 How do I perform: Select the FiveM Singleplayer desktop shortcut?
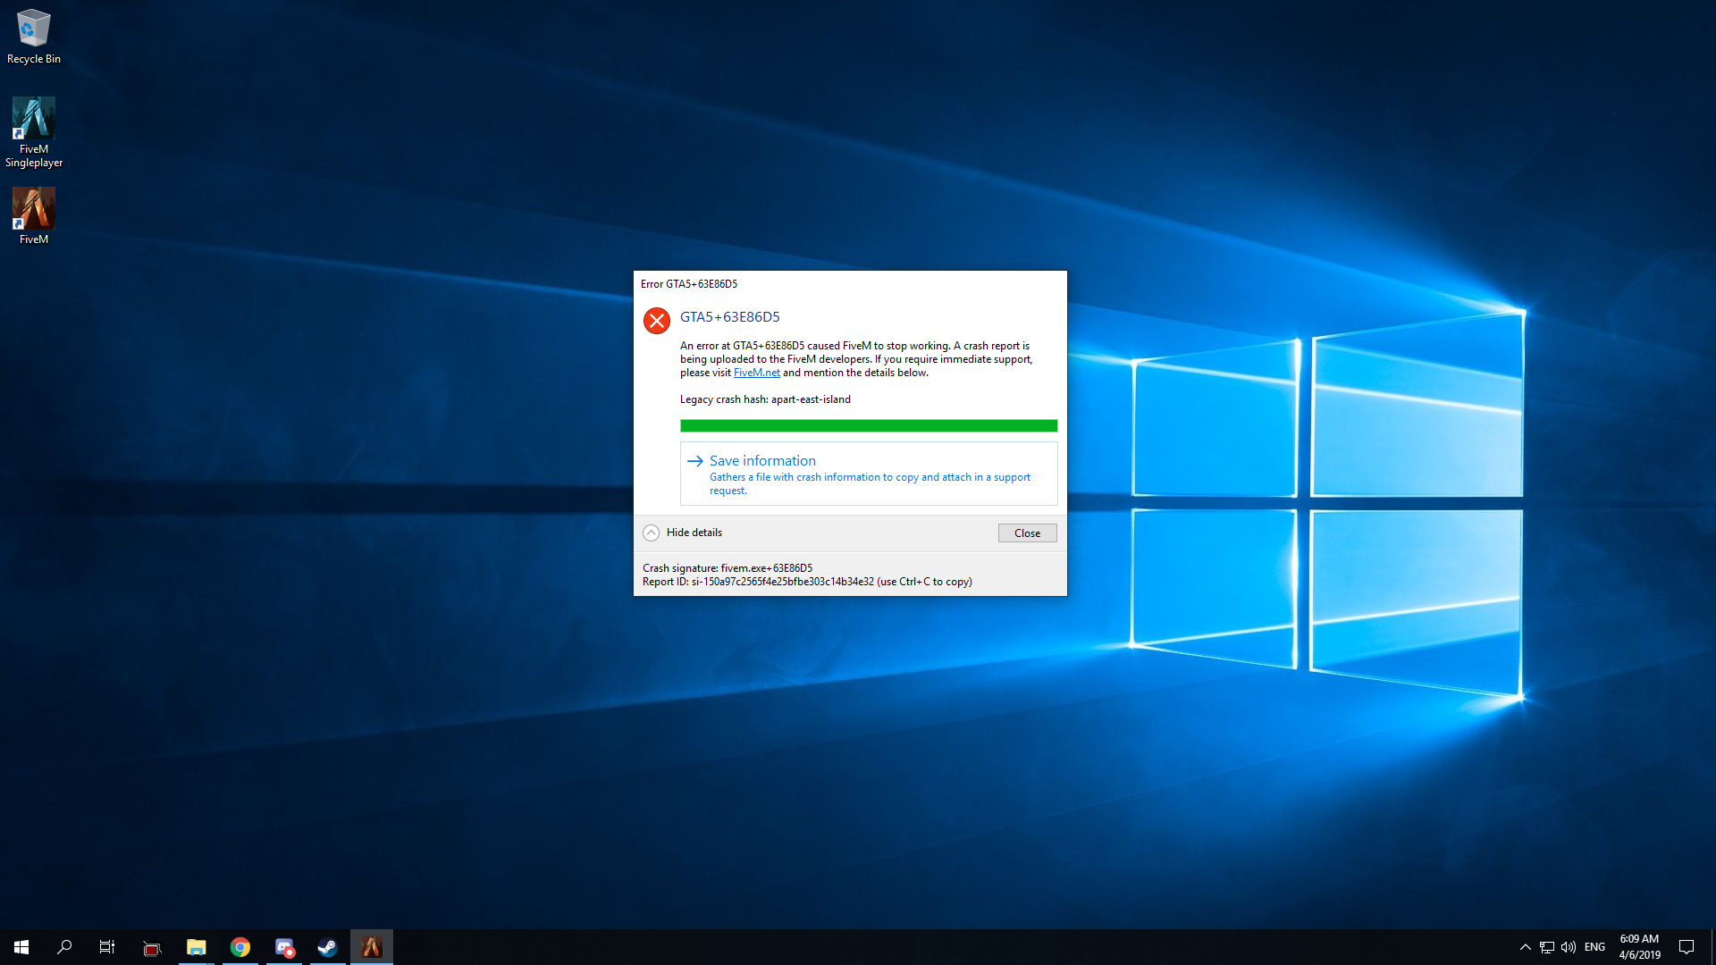(x=33, y=131)
